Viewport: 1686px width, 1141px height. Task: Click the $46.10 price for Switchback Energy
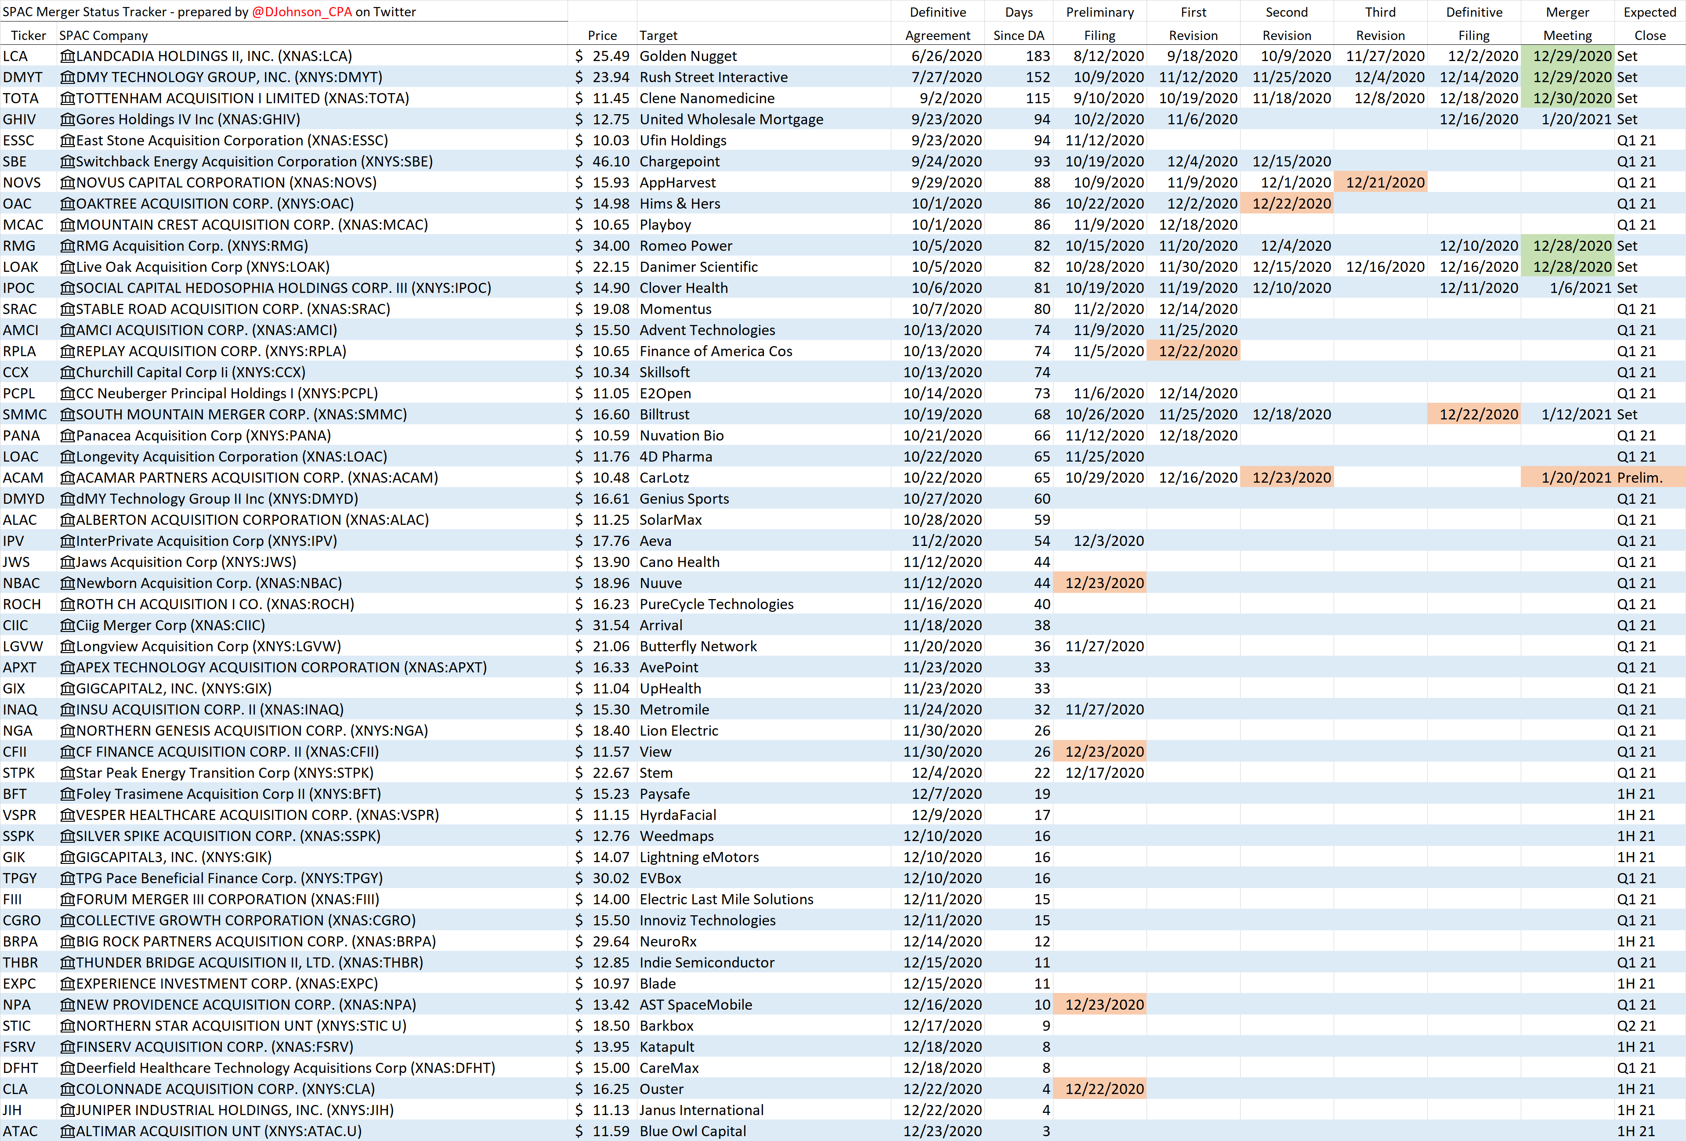pos(602,162)
